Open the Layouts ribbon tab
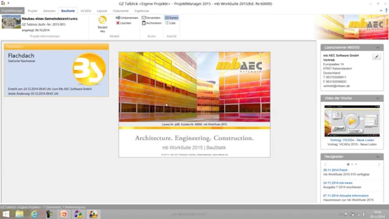The image size is (389, 219). [x=102, y=11]
